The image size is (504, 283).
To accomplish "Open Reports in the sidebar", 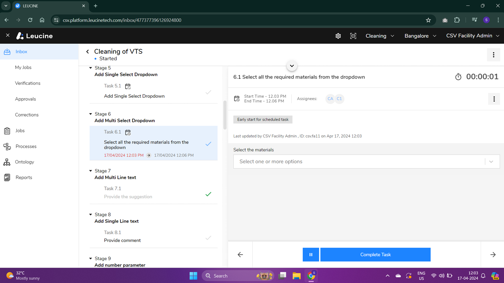I will pyautogui.click(x=24, y=177).
